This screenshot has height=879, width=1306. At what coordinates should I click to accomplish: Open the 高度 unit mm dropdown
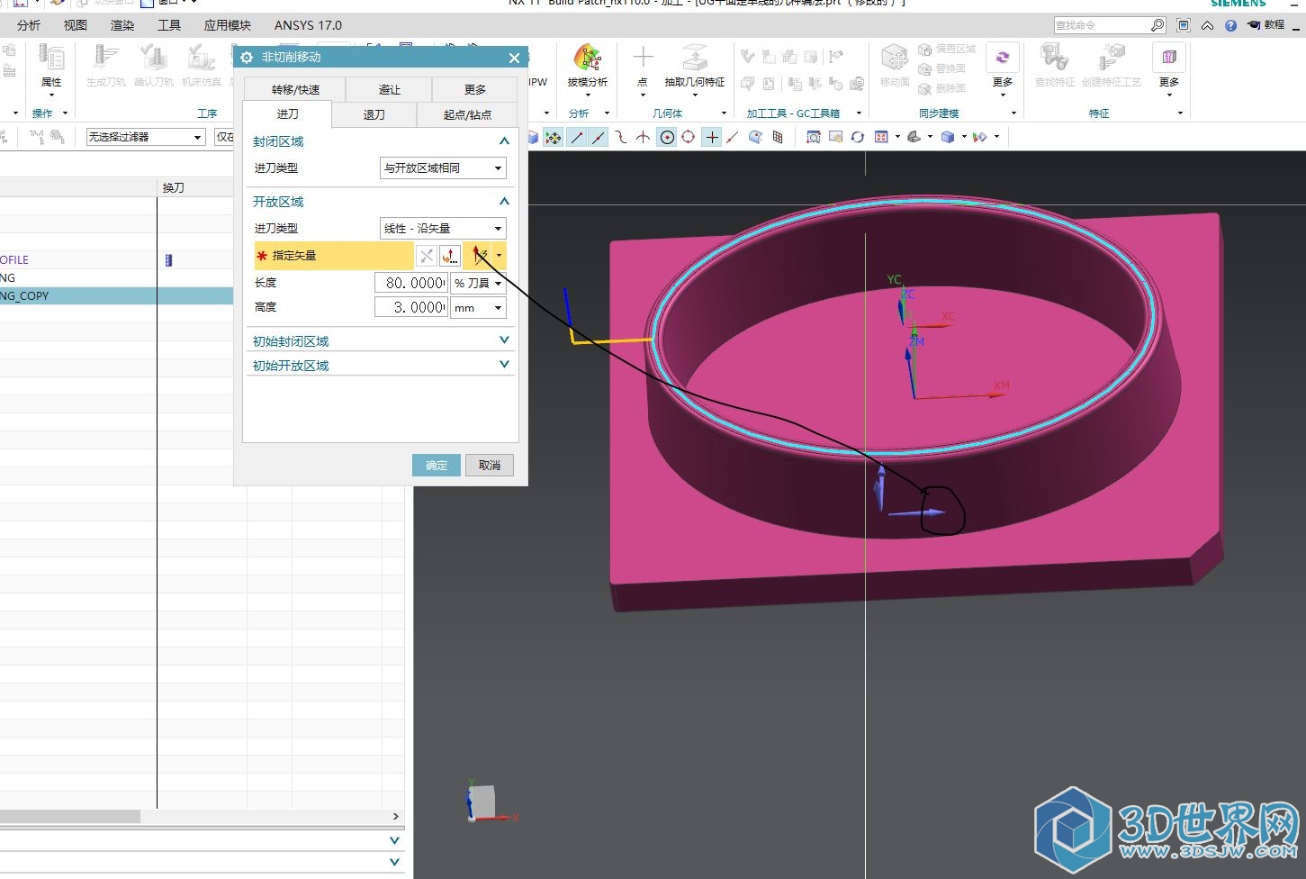click(478, 307)
